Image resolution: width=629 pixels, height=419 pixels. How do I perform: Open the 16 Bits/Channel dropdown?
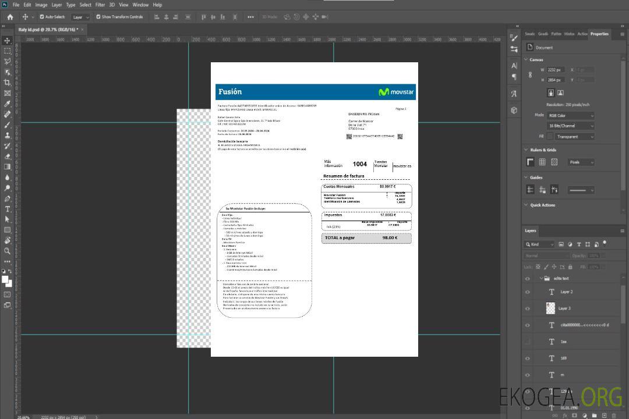click(571, 126)
